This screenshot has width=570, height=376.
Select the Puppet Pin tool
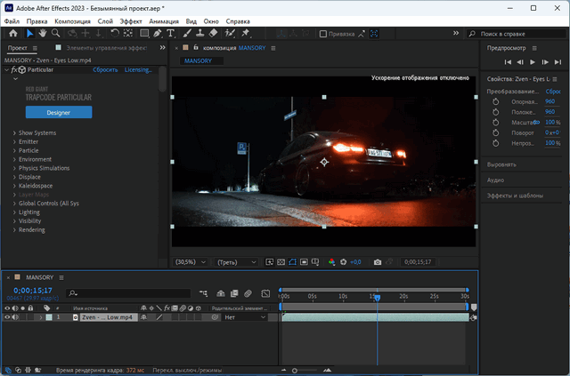pyautogui.click(x=243, y=33)
